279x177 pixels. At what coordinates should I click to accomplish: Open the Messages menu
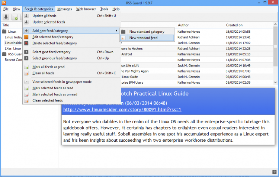tap(64, 9)
